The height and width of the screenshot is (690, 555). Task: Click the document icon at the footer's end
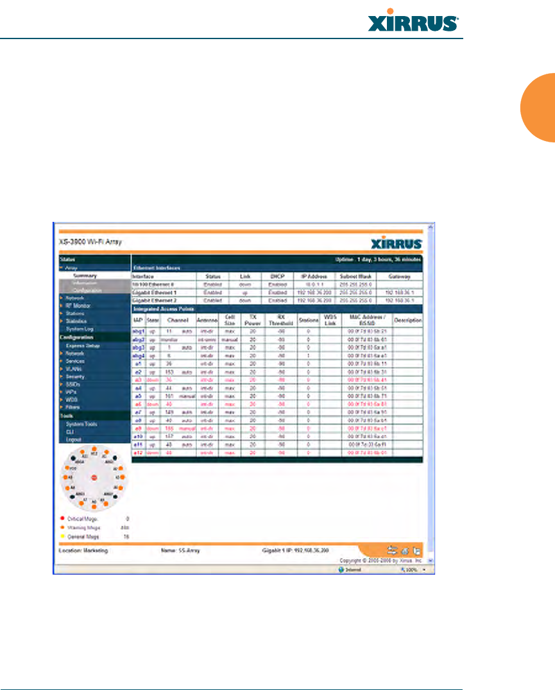coord(416,551)
